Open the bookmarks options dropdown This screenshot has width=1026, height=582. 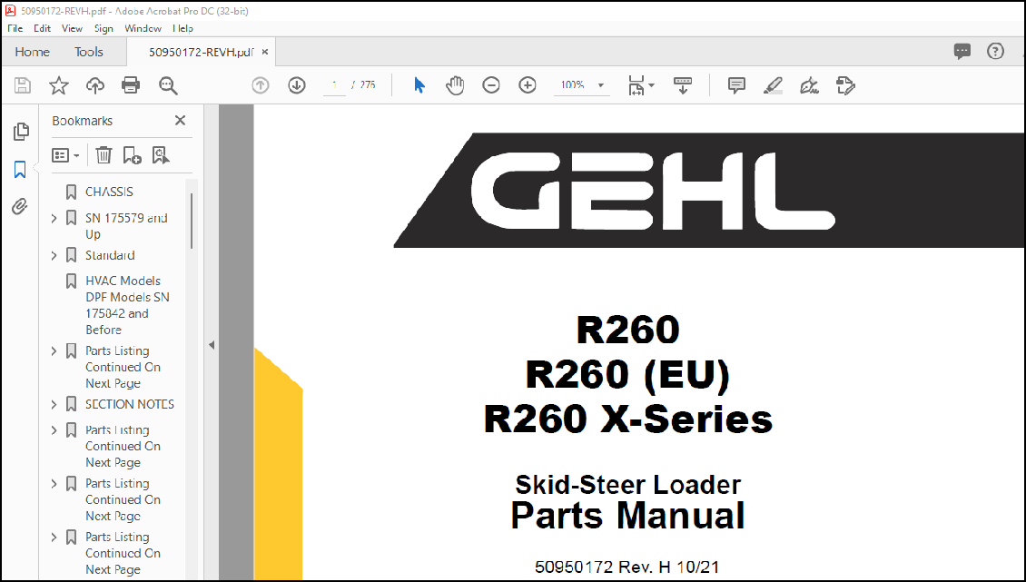65,155
